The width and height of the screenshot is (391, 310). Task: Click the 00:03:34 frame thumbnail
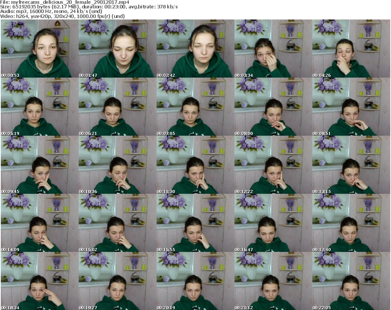[273, 49]
